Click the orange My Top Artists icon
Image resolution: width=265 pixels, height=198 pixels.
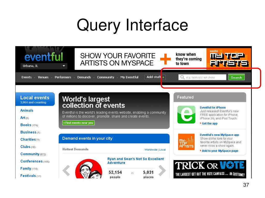click(x=186, y=142)
